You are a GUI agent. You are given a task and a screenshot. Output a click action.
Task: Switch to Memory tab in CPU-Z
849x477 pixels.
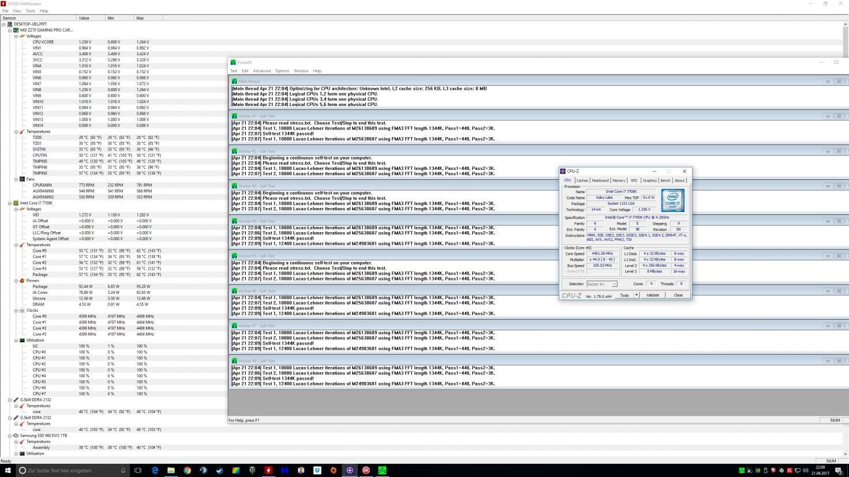619,180
